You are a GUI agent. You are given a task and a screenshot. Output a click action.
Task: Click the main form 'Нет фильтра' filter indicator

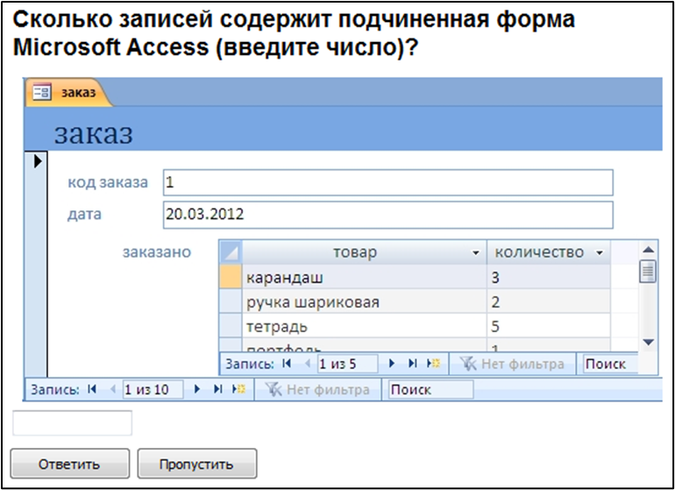click(317, 390)
